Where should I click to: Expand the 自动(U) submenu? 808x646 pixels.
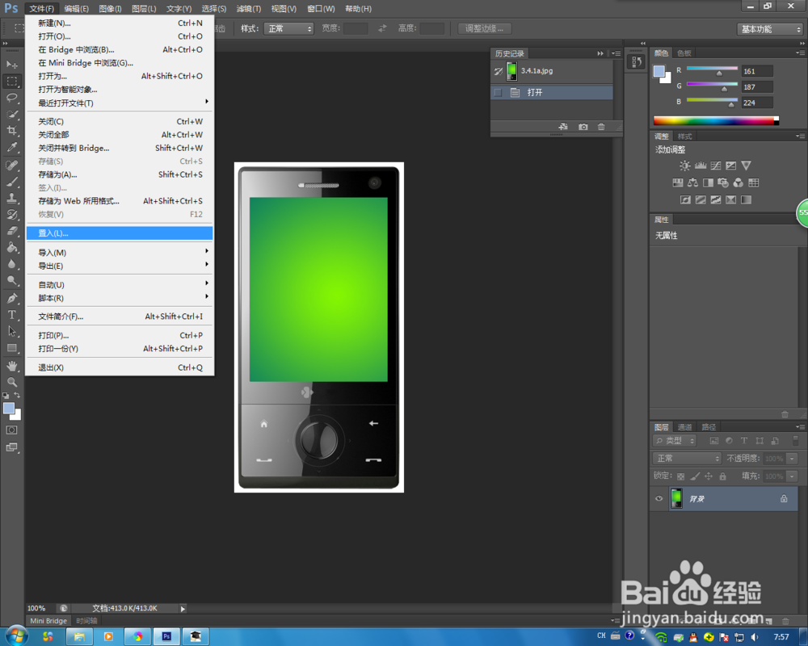(x=121, y=284)
